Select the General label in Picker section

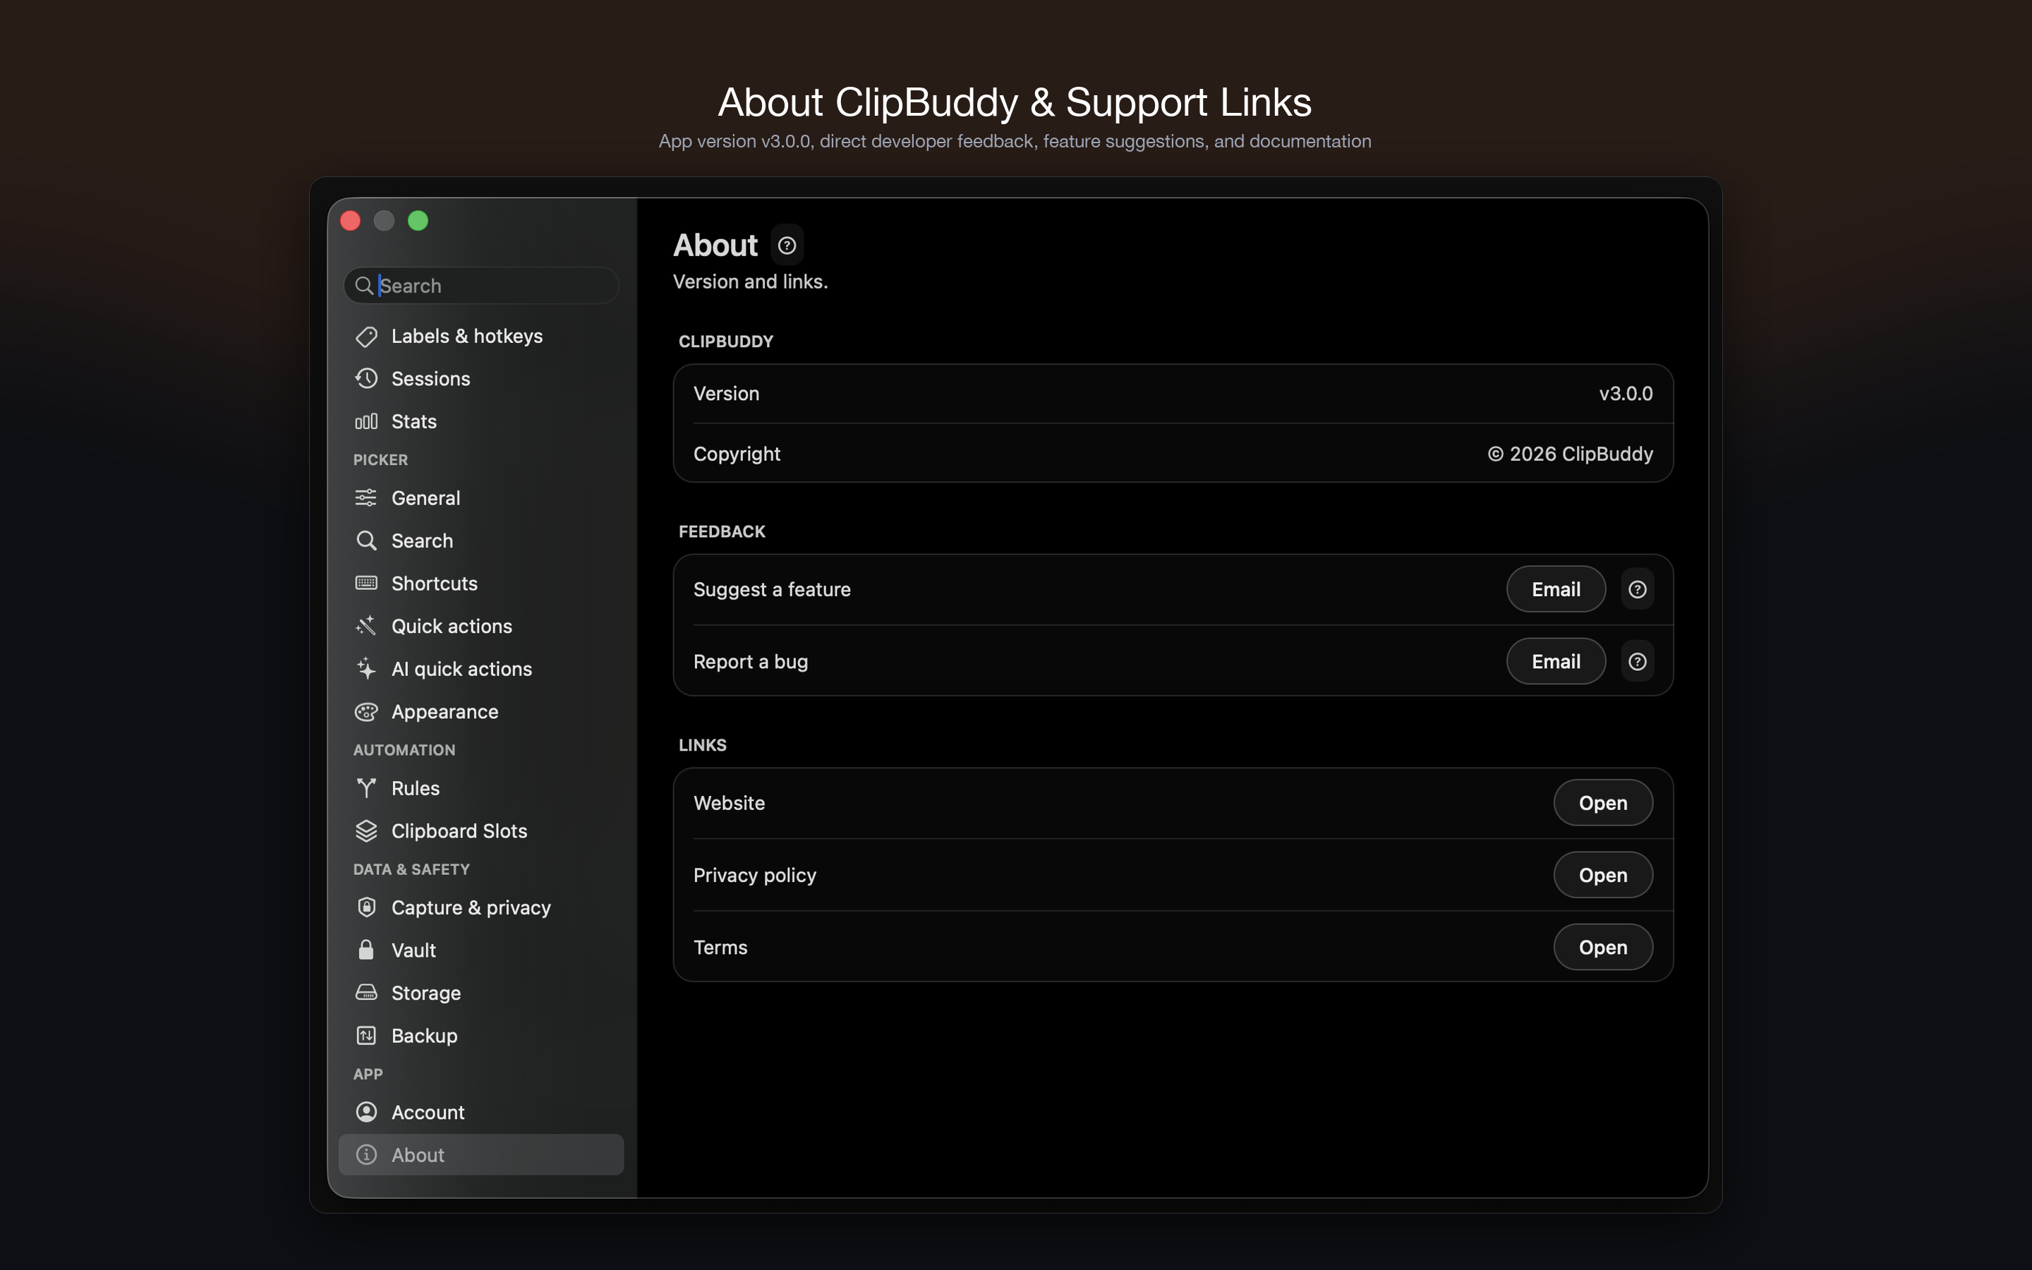pyautogui.click(x=425, y=498)
